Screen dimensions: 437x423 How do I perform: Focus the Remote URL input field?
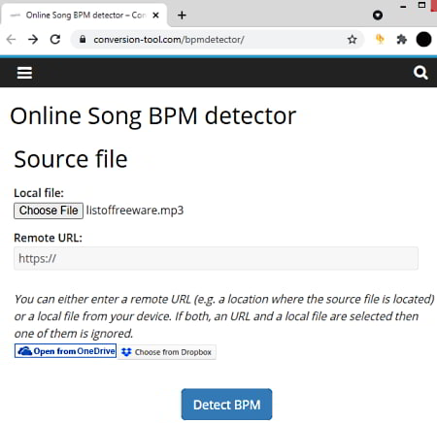click(216, 258)
